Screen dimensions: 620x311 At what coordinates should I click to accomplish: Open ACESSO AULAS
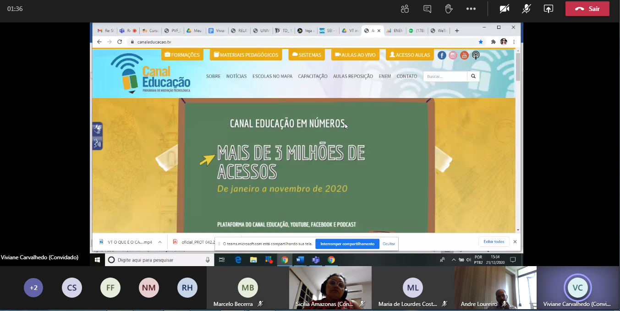point(410,55)
